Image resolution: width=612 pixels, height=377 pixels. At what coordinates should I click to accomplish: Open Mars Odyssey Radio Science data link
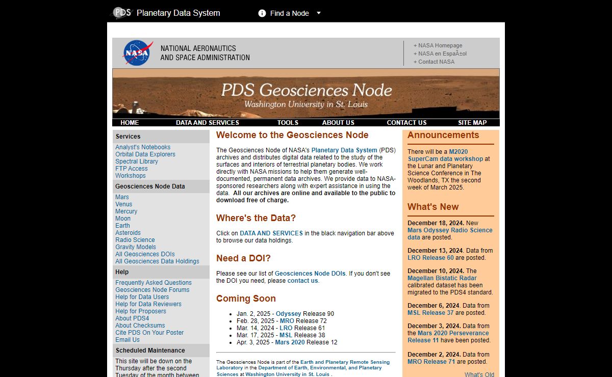click(450, 234)
